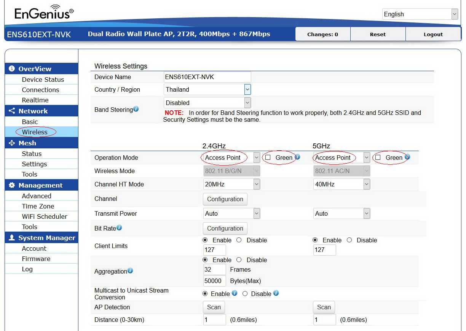The image size is (466, 331).
Task: Open Tools under Mesh
Action: point(29,174)
